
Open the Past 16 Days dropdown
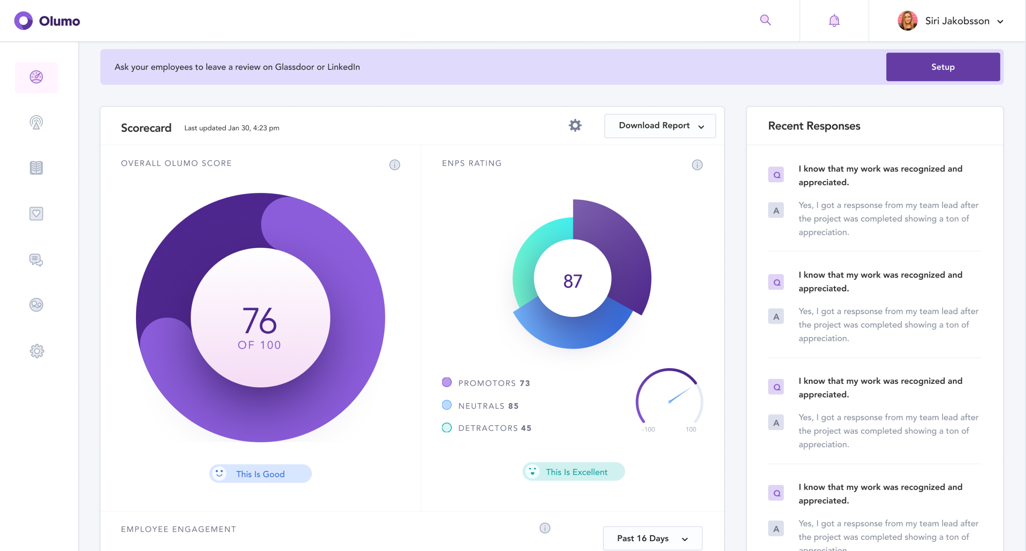coord(652,538)
